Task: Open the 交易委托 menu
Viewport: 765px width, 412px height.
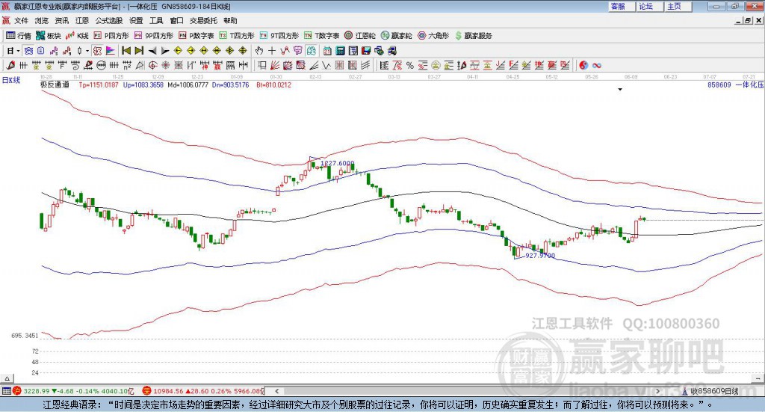Action: tap(203, 20)
